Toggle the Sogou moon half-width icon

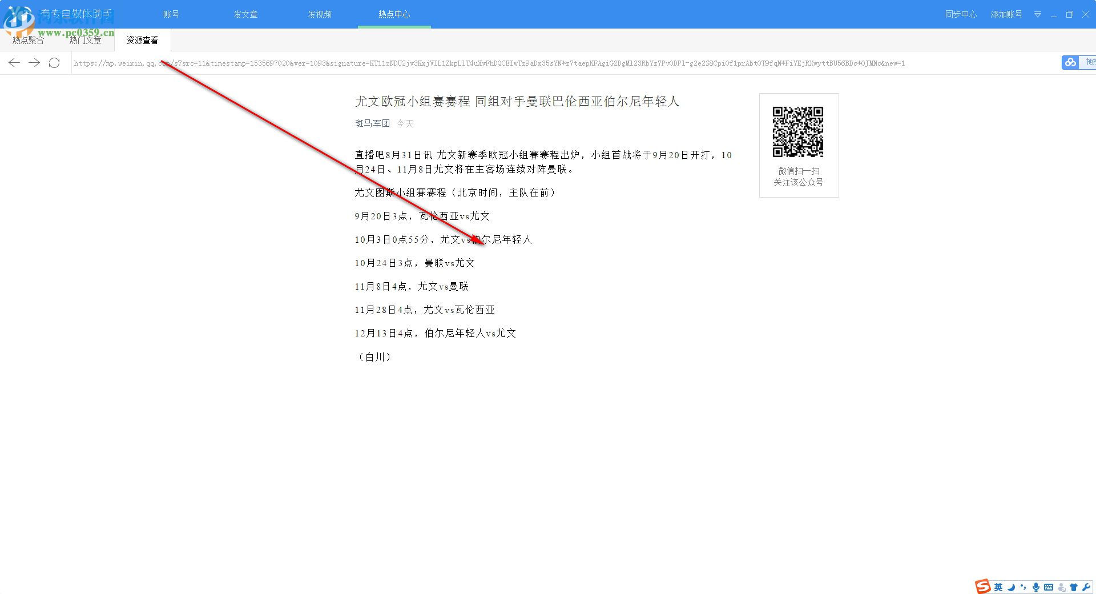click(1011, 587)
